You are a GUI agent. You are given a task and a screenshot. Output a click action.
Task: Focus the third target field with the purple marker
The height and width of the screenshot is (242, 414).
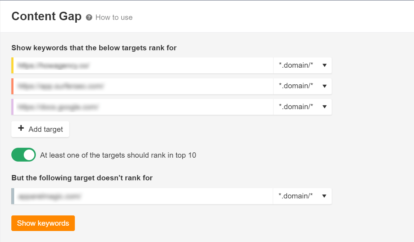coord(143,107)
